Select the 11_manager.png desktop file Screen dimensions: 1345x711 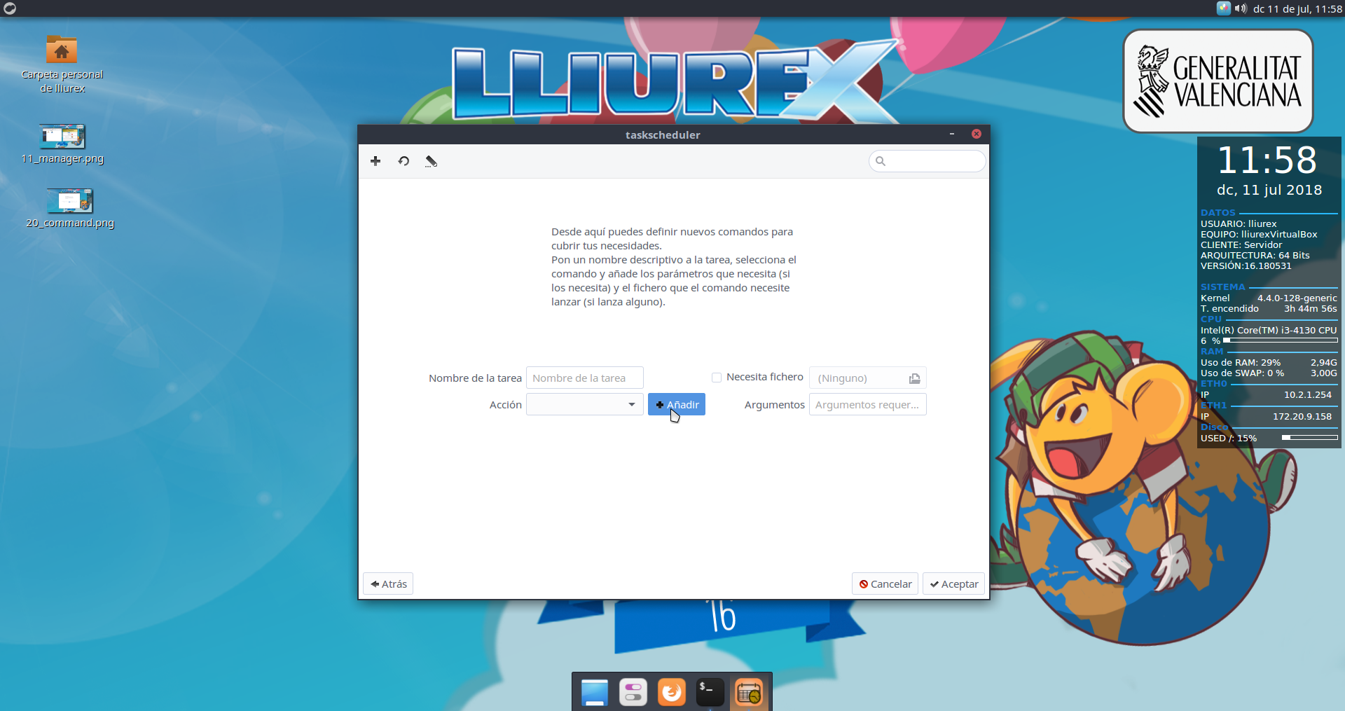coord(62,144)
